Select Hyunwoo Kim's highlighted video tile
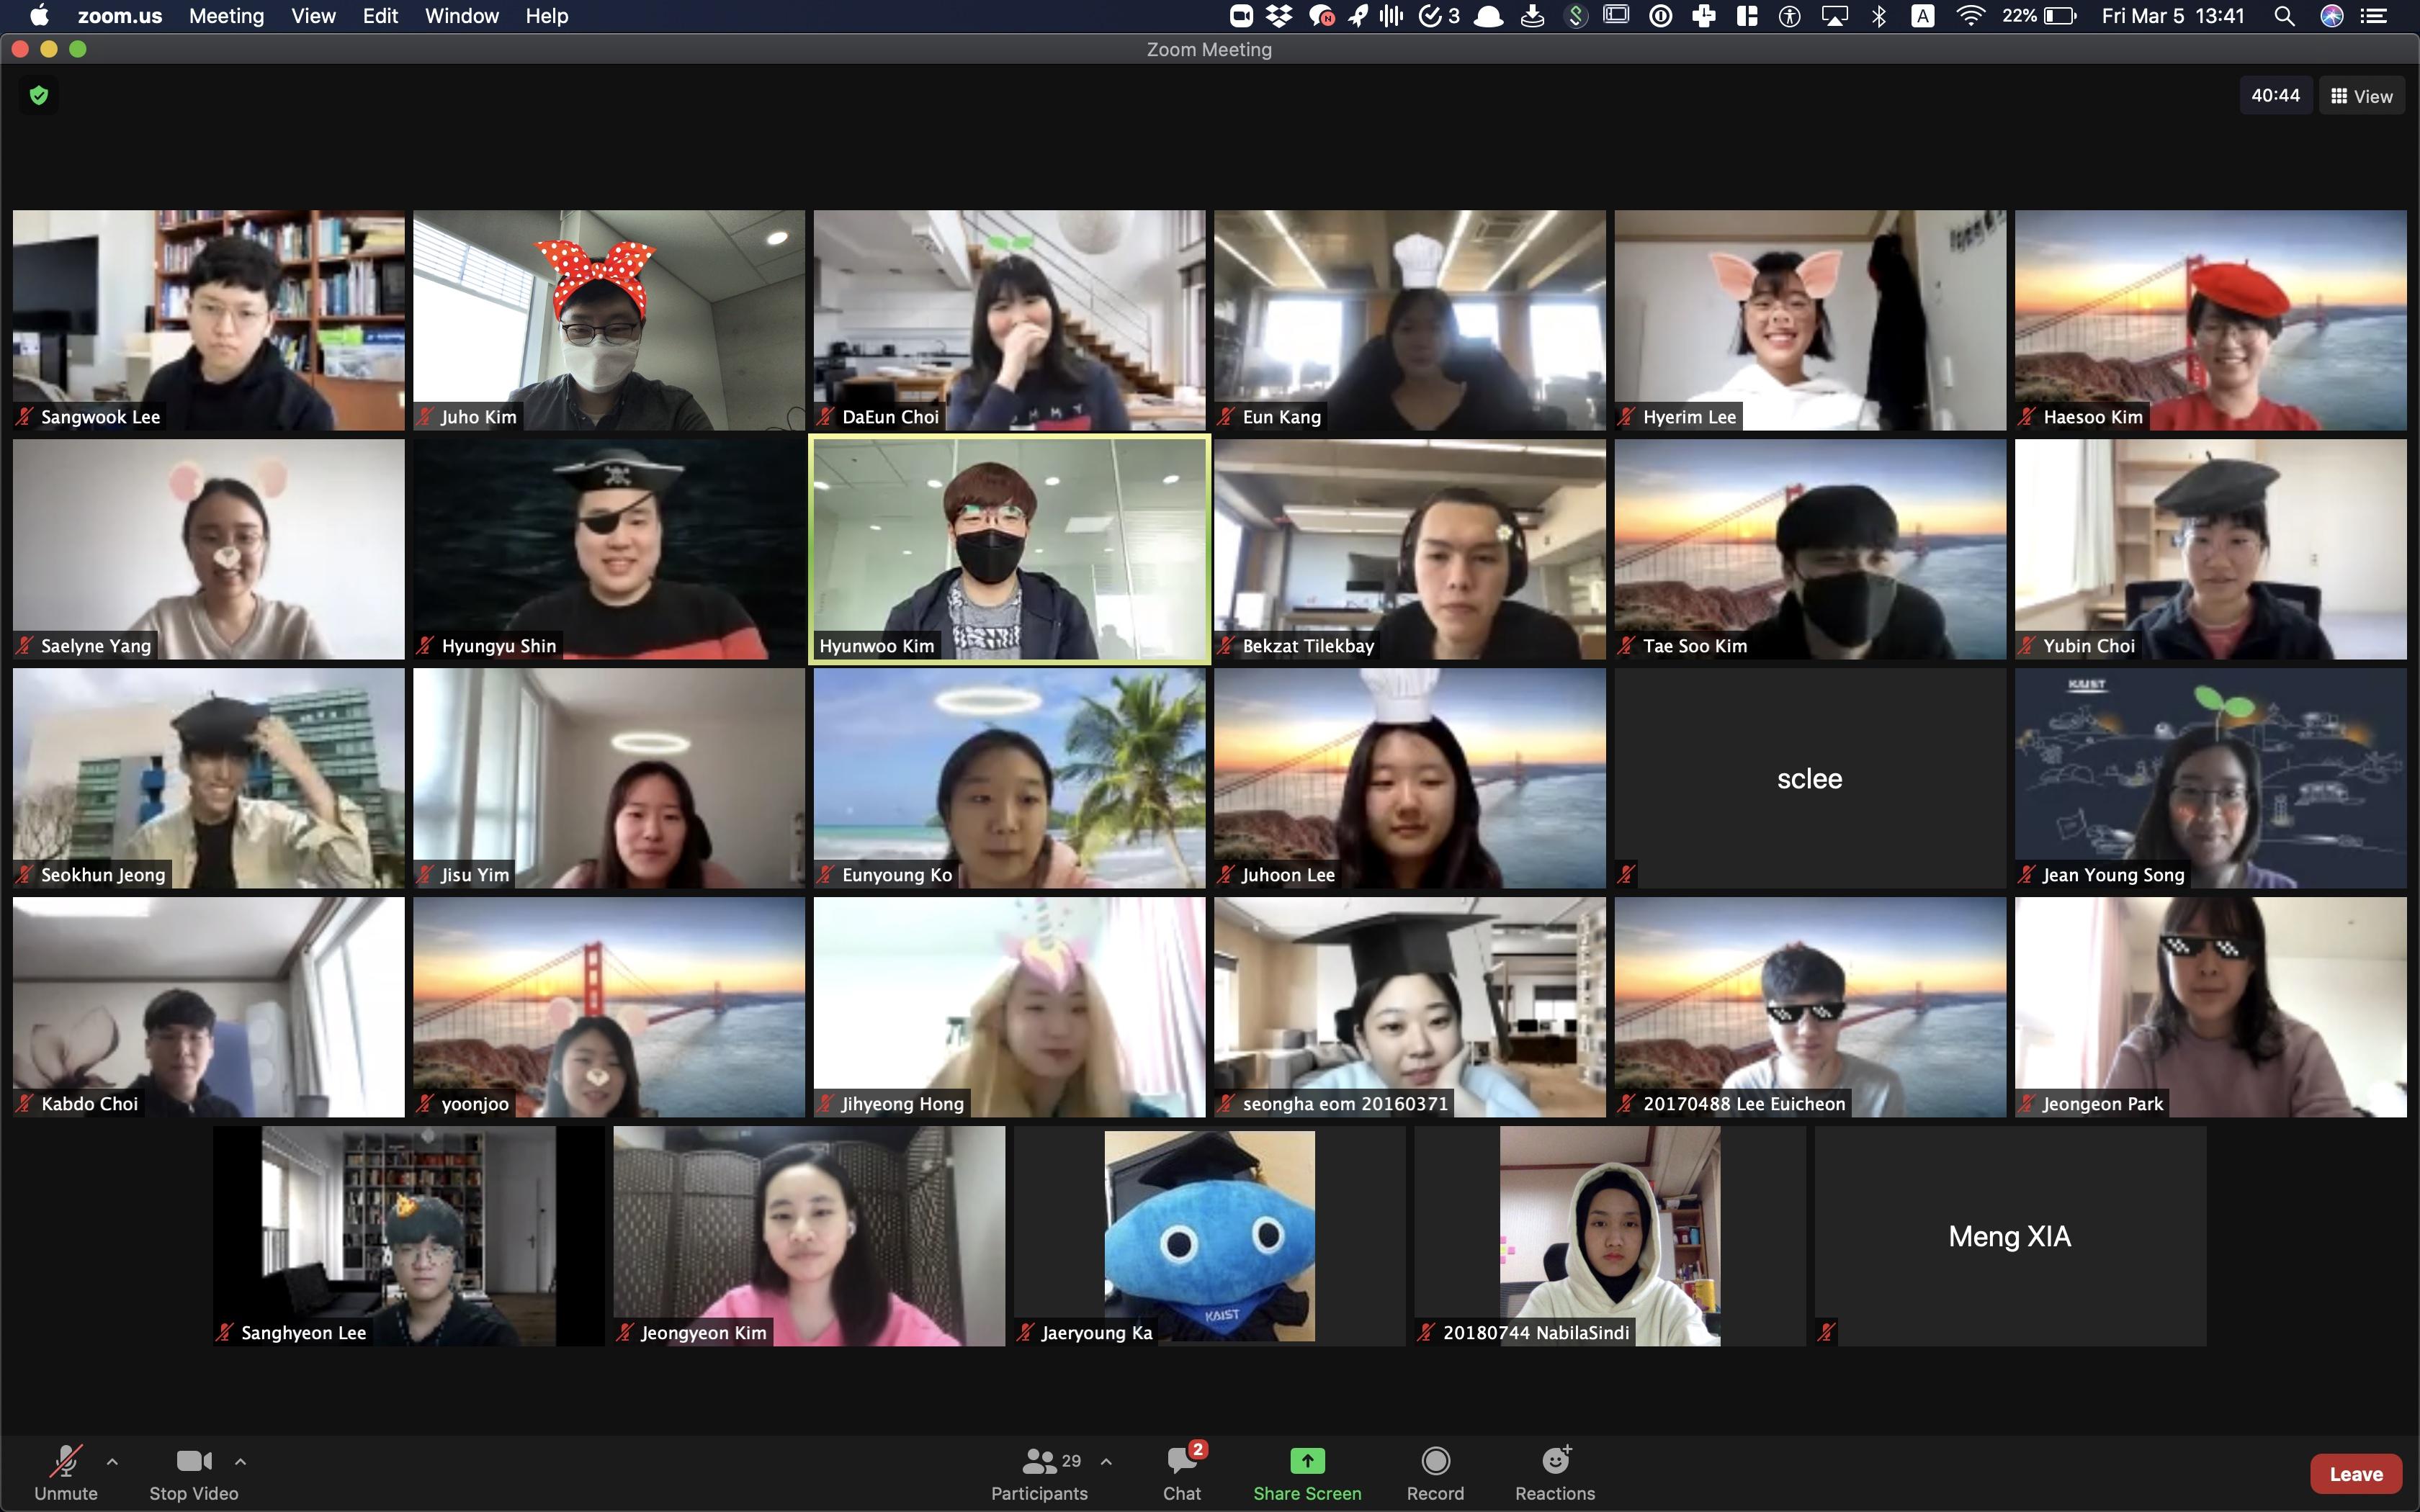The width and height of the screenshot is (2420, 1512). coord(1009,549)
